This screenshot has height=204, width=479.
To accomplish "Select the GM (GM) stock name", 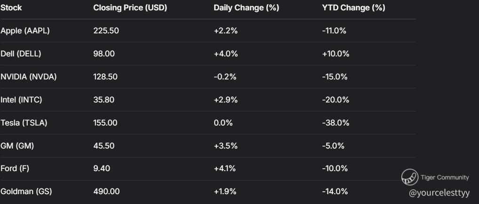I will tap(17, 146).
